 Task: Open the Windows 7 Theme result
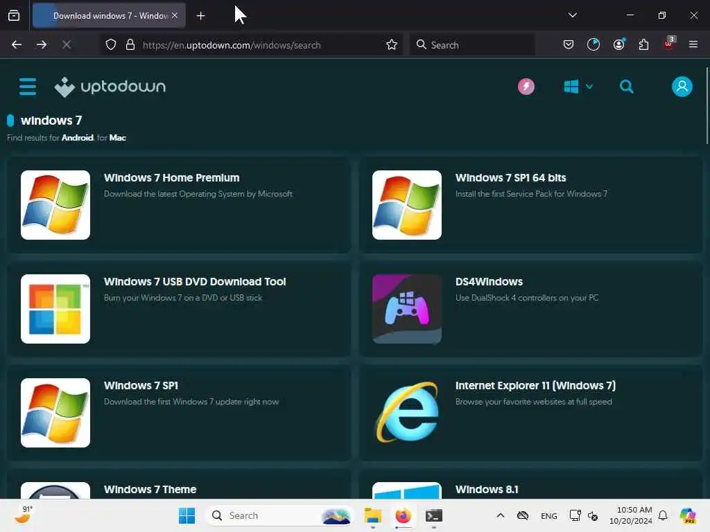pyautogui.click(x=179, y=484)
